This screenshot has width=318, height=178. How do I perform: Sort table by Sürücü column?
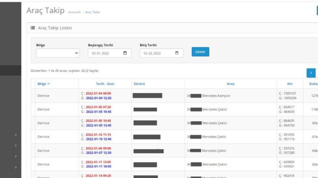point(139,84)
